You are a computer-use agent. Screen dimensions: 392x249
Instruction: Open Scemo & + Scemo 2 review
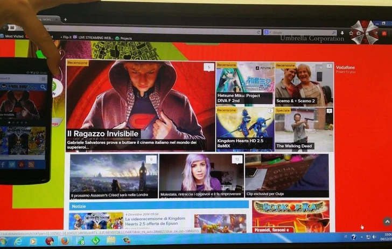295,100
